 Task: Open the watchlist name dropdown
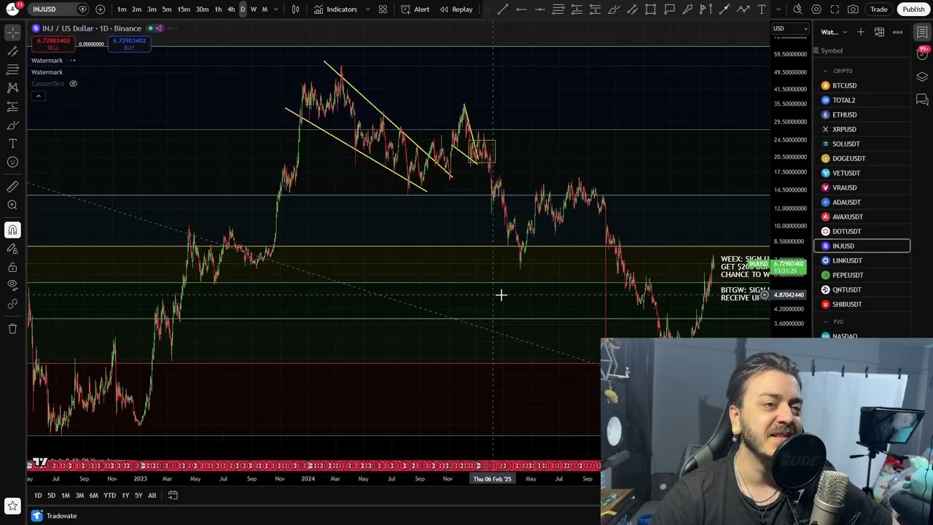[835, 32]
